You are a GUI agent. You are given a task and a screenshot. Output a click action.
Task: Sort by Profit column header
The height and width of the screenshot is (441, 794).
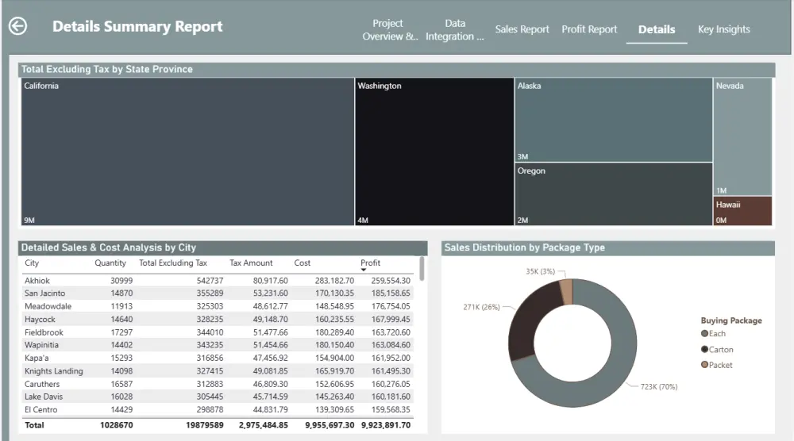click(x=370, y=263)
